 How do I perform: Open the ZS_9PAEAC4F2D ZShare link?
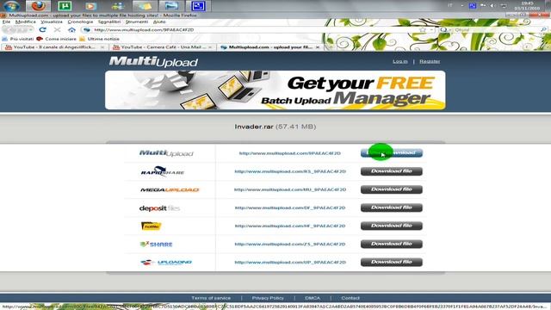tap(290, 245)
